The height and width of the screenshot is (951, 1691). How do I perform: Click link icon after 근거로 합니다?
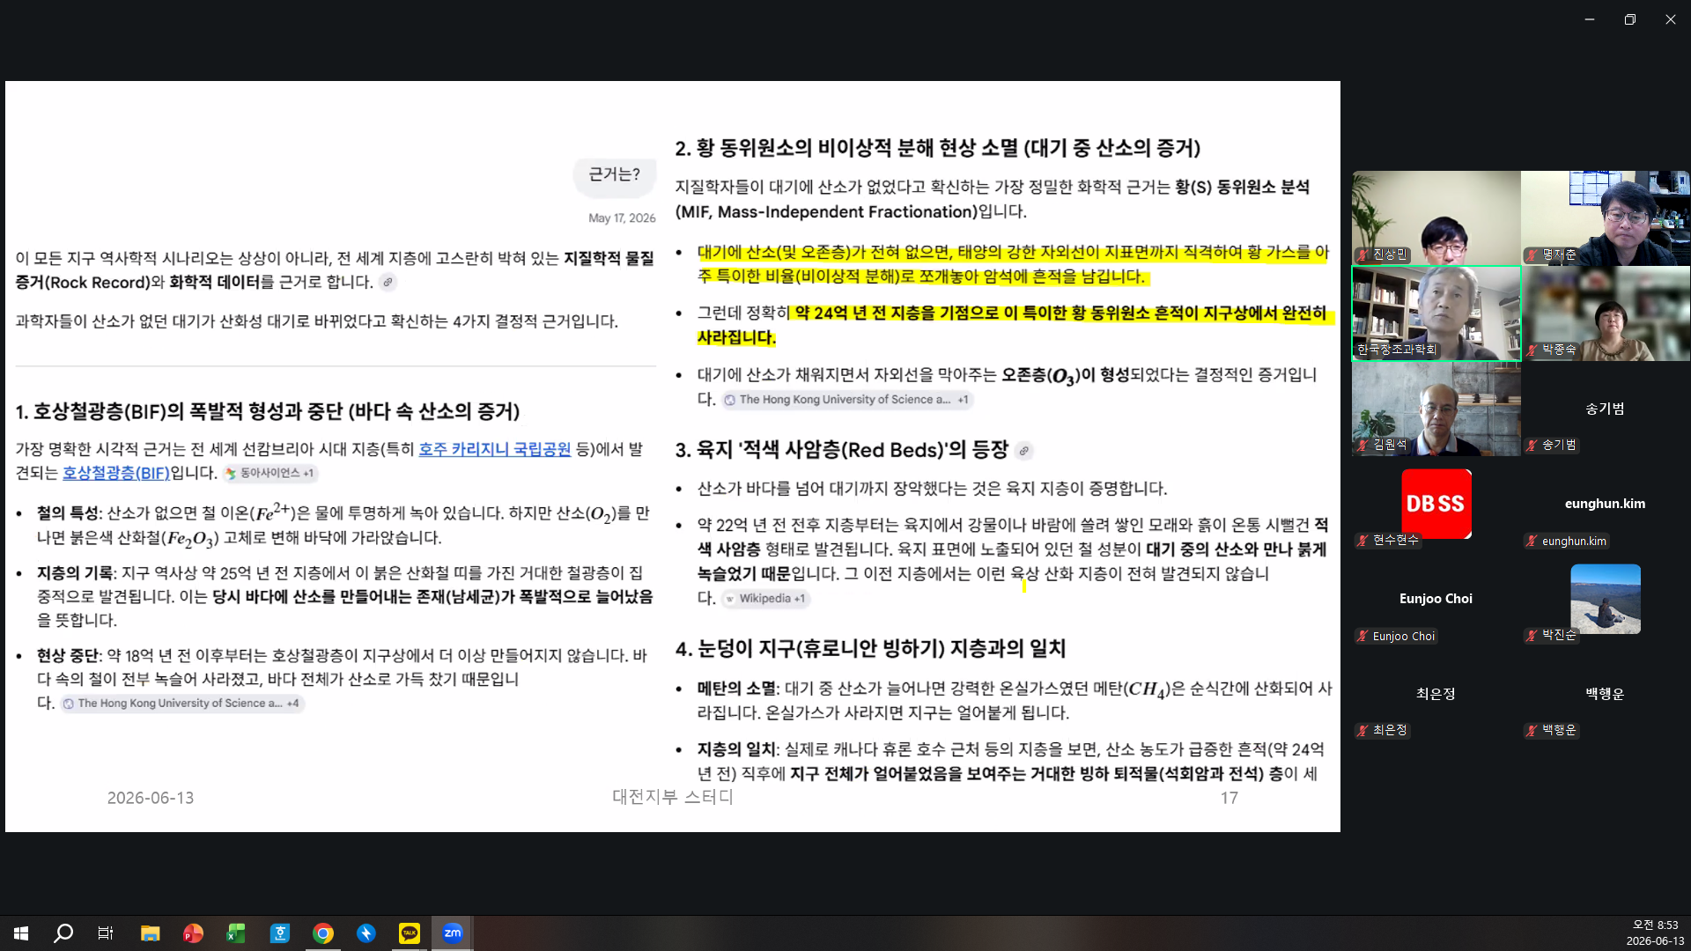[388, 282]
